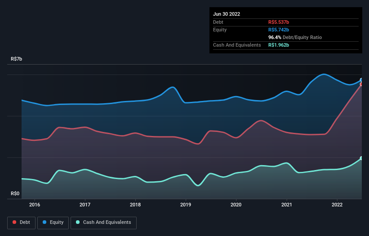Toggle the Equity legend series

[53, 223]
